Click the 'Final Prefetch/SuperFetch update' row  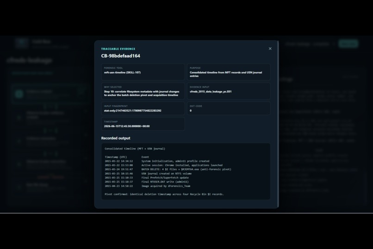(147, 178)
